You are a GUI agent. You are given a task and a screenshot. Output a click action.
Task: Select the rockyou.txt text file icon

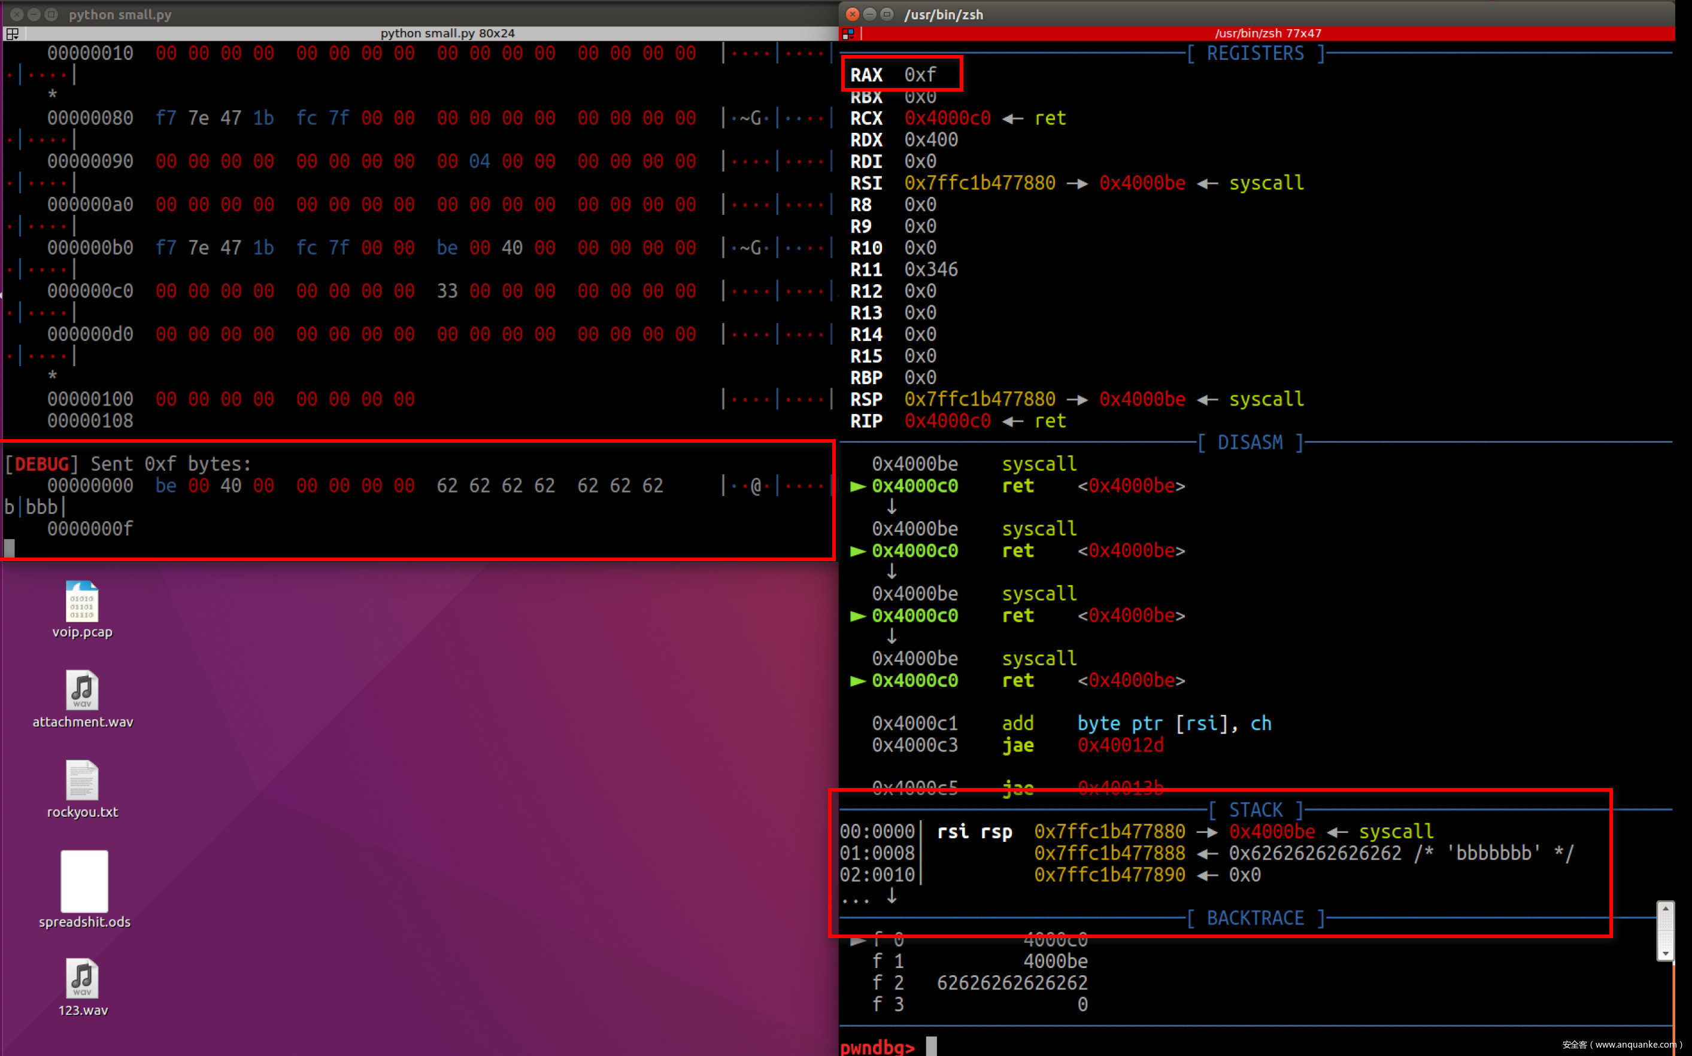tap(83, 780)
